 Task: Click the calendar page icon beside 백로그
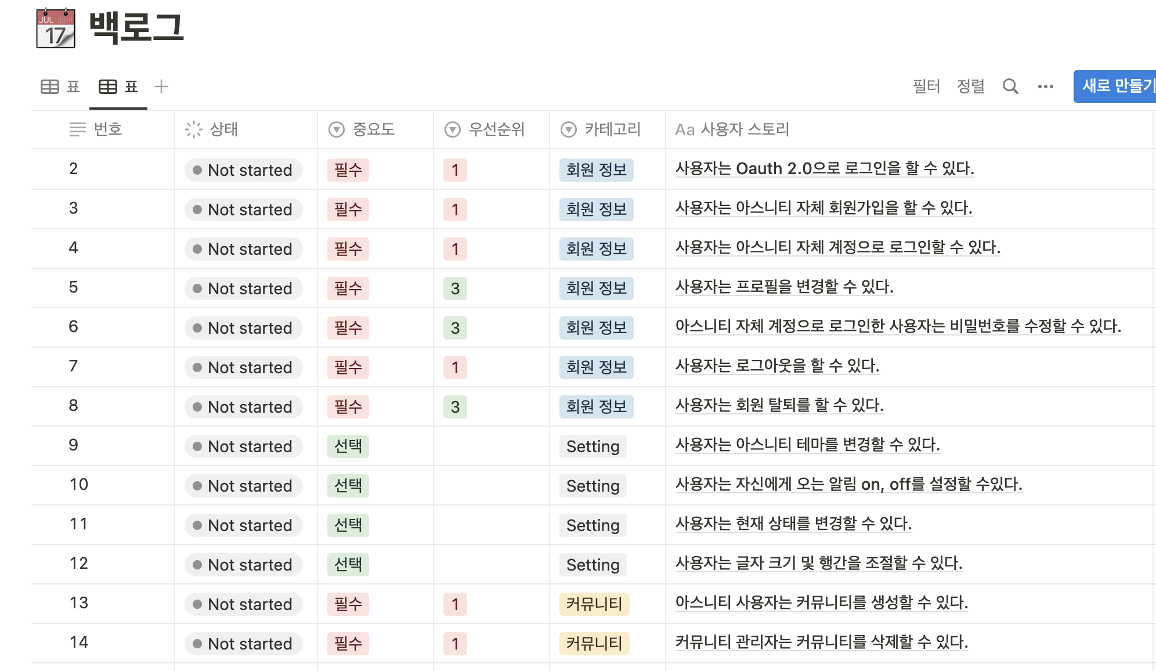[56, 28]
